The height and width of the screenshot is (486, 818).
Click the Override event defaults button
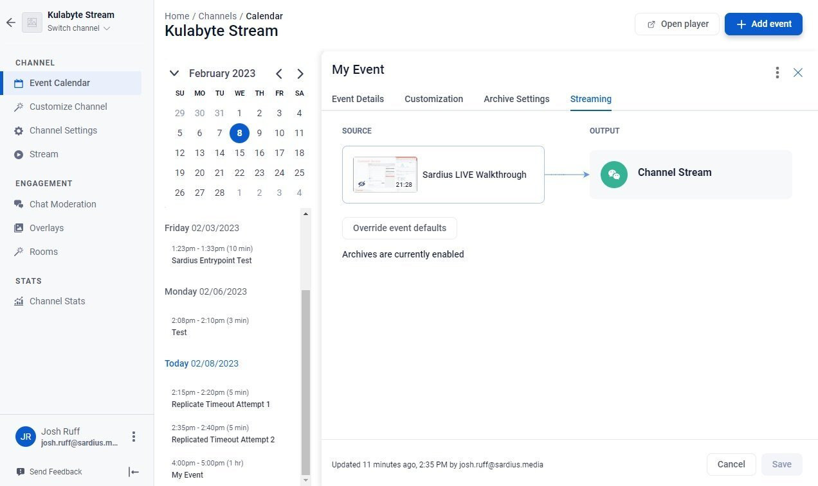point(399,228)
